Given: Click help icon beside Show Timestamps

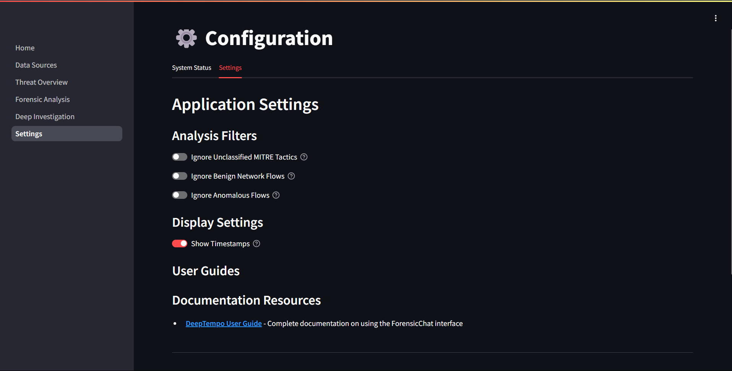Looking at the screenshot, I should click(x=256, y=244).
